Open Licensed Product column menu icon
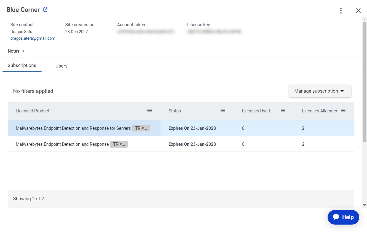 (x=149, y=110)
